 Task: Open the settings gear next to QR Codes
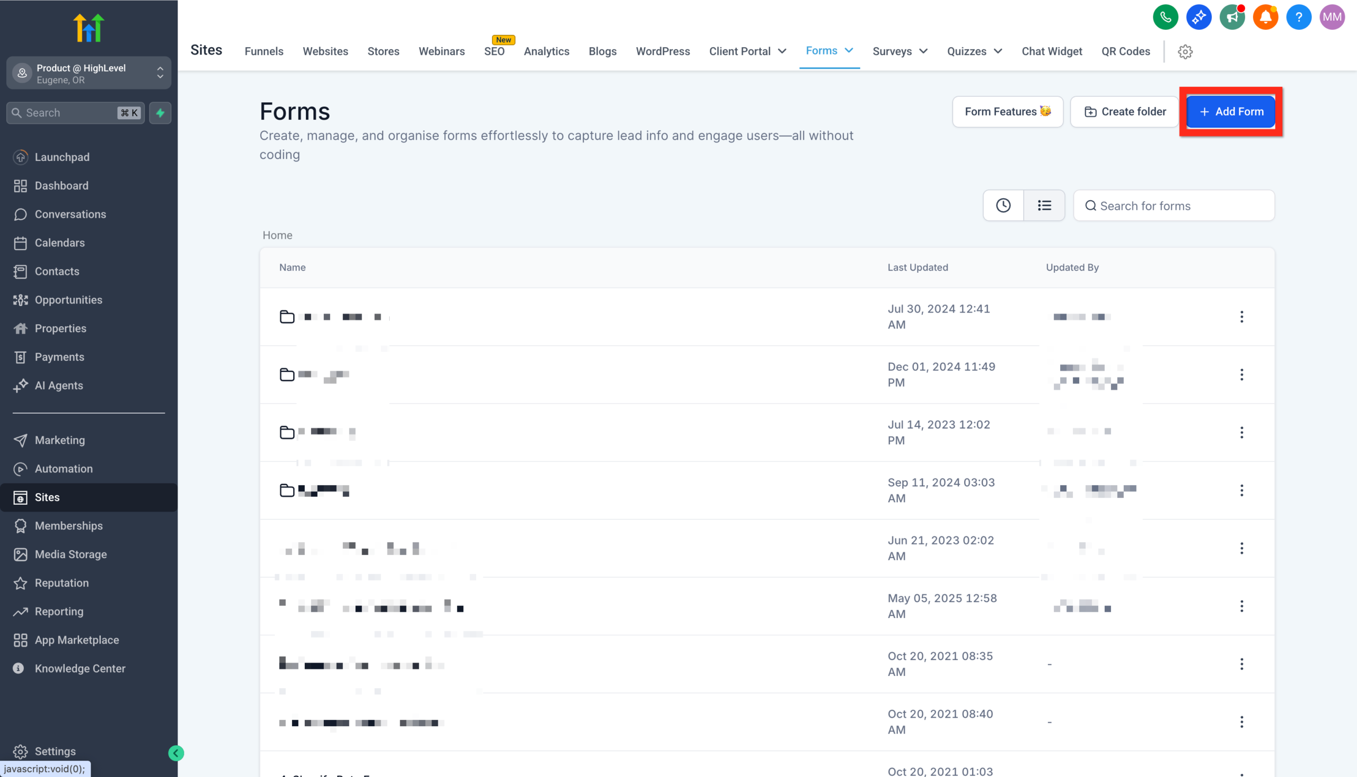tap(1185, 51)
